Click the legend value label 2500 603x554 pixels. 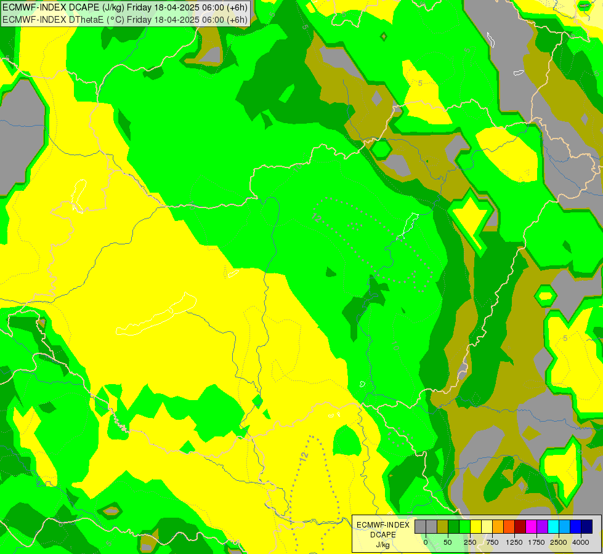point(559,542)
